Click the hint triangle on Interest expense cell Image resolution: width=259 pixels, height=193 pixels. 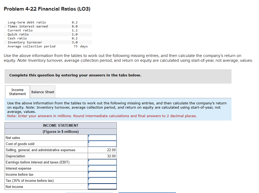point(89,167)
